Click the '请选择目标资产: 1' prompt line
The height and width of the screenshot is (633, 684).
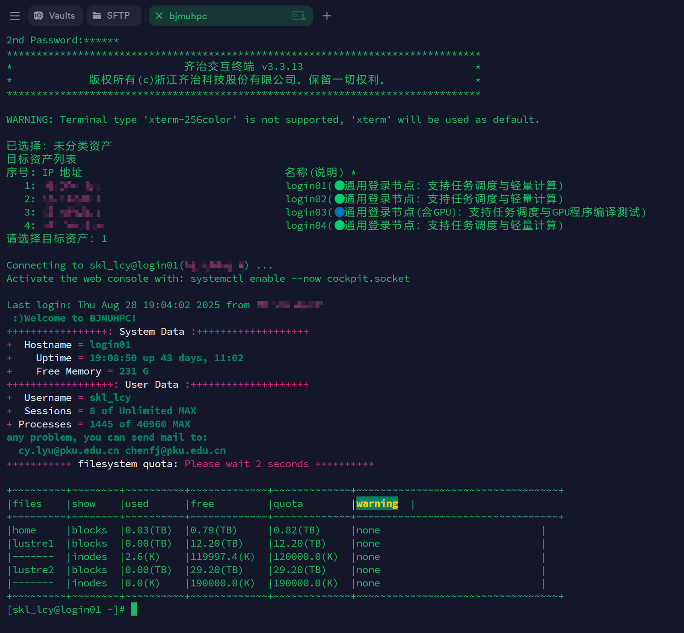(57, 239)
